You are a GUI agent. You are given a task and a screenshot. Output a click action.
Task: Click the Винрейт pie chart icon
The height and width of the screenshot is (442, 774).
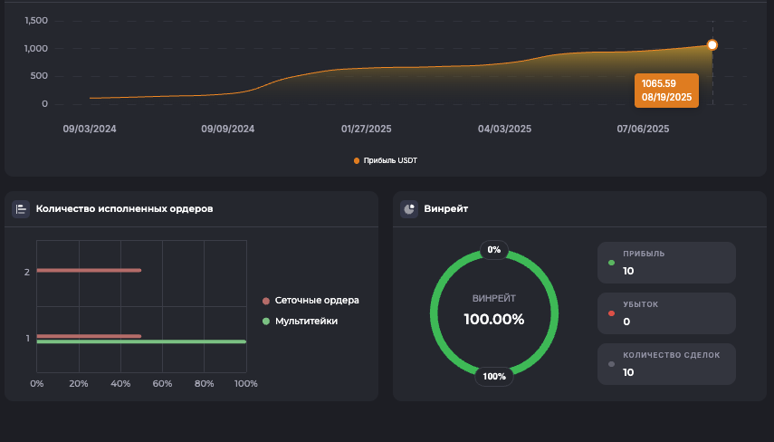point(409,209)
